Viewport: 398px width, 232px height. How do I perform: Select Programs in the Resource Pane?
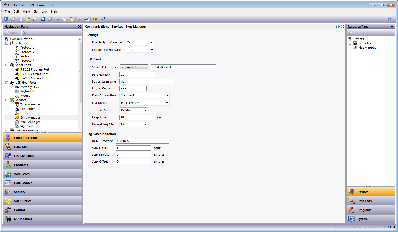[371, 210]
